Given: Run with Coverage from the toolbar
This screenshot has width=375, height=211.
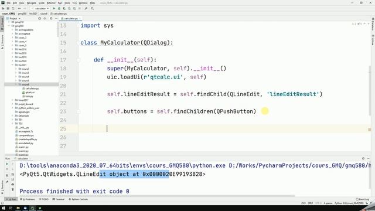Looking at the screenshot, I should (64, 8).
